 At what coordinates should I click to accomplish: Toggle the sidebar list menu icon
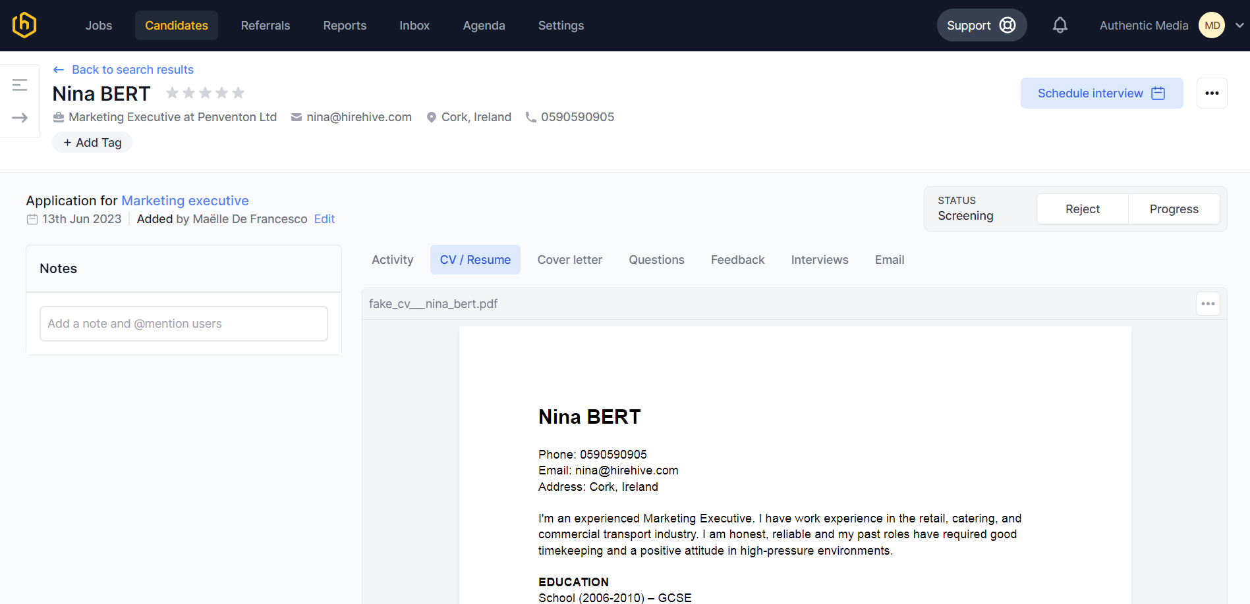[x=20, y=85]
